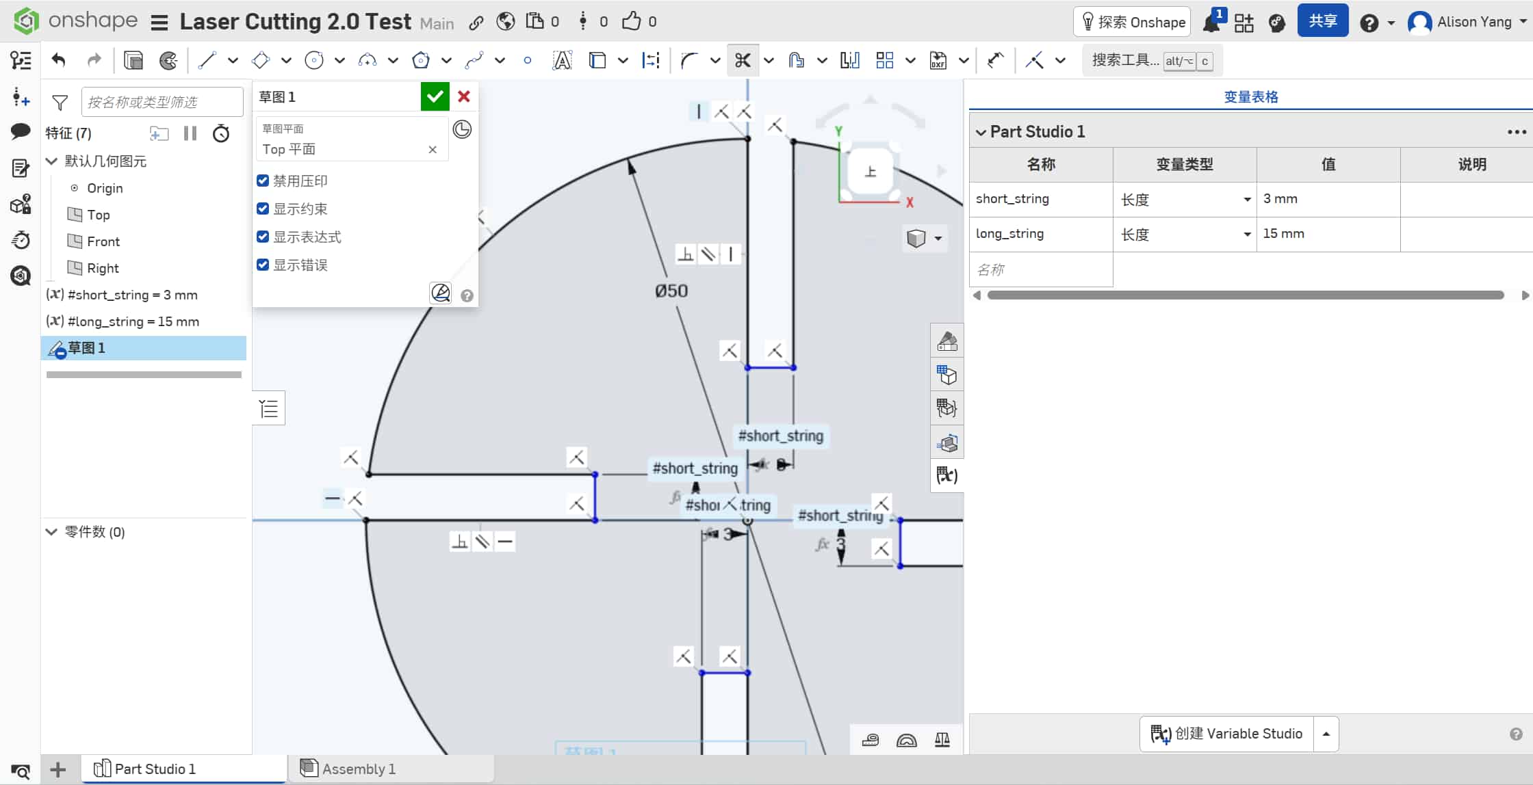
Task: Open the Main branch menu
Action: 437,23
